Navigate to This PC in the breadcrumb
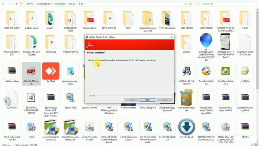259x146 pixels. pos(30,4)
